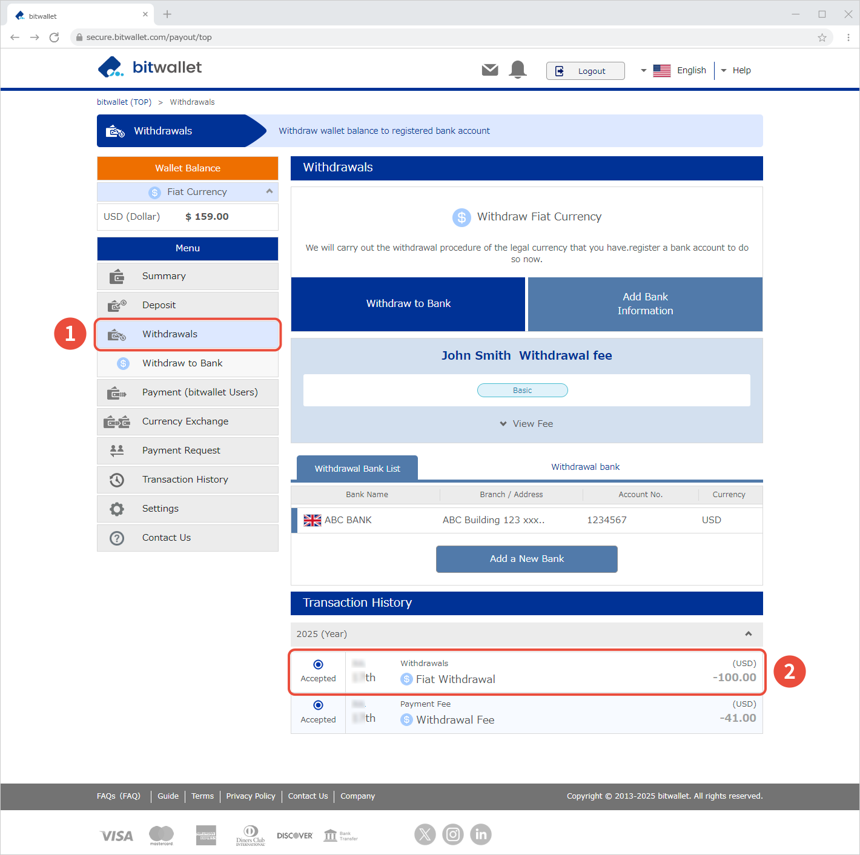Click the Add a New Bank button
The width and height of the screenshot is (860, 855).
[x=526, y=559]
